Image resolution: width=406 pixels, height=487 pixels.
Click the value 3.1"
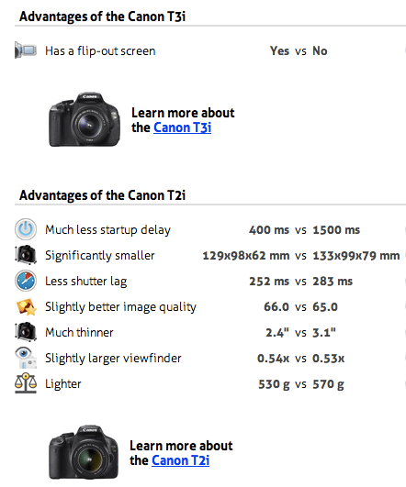[324, 333]
